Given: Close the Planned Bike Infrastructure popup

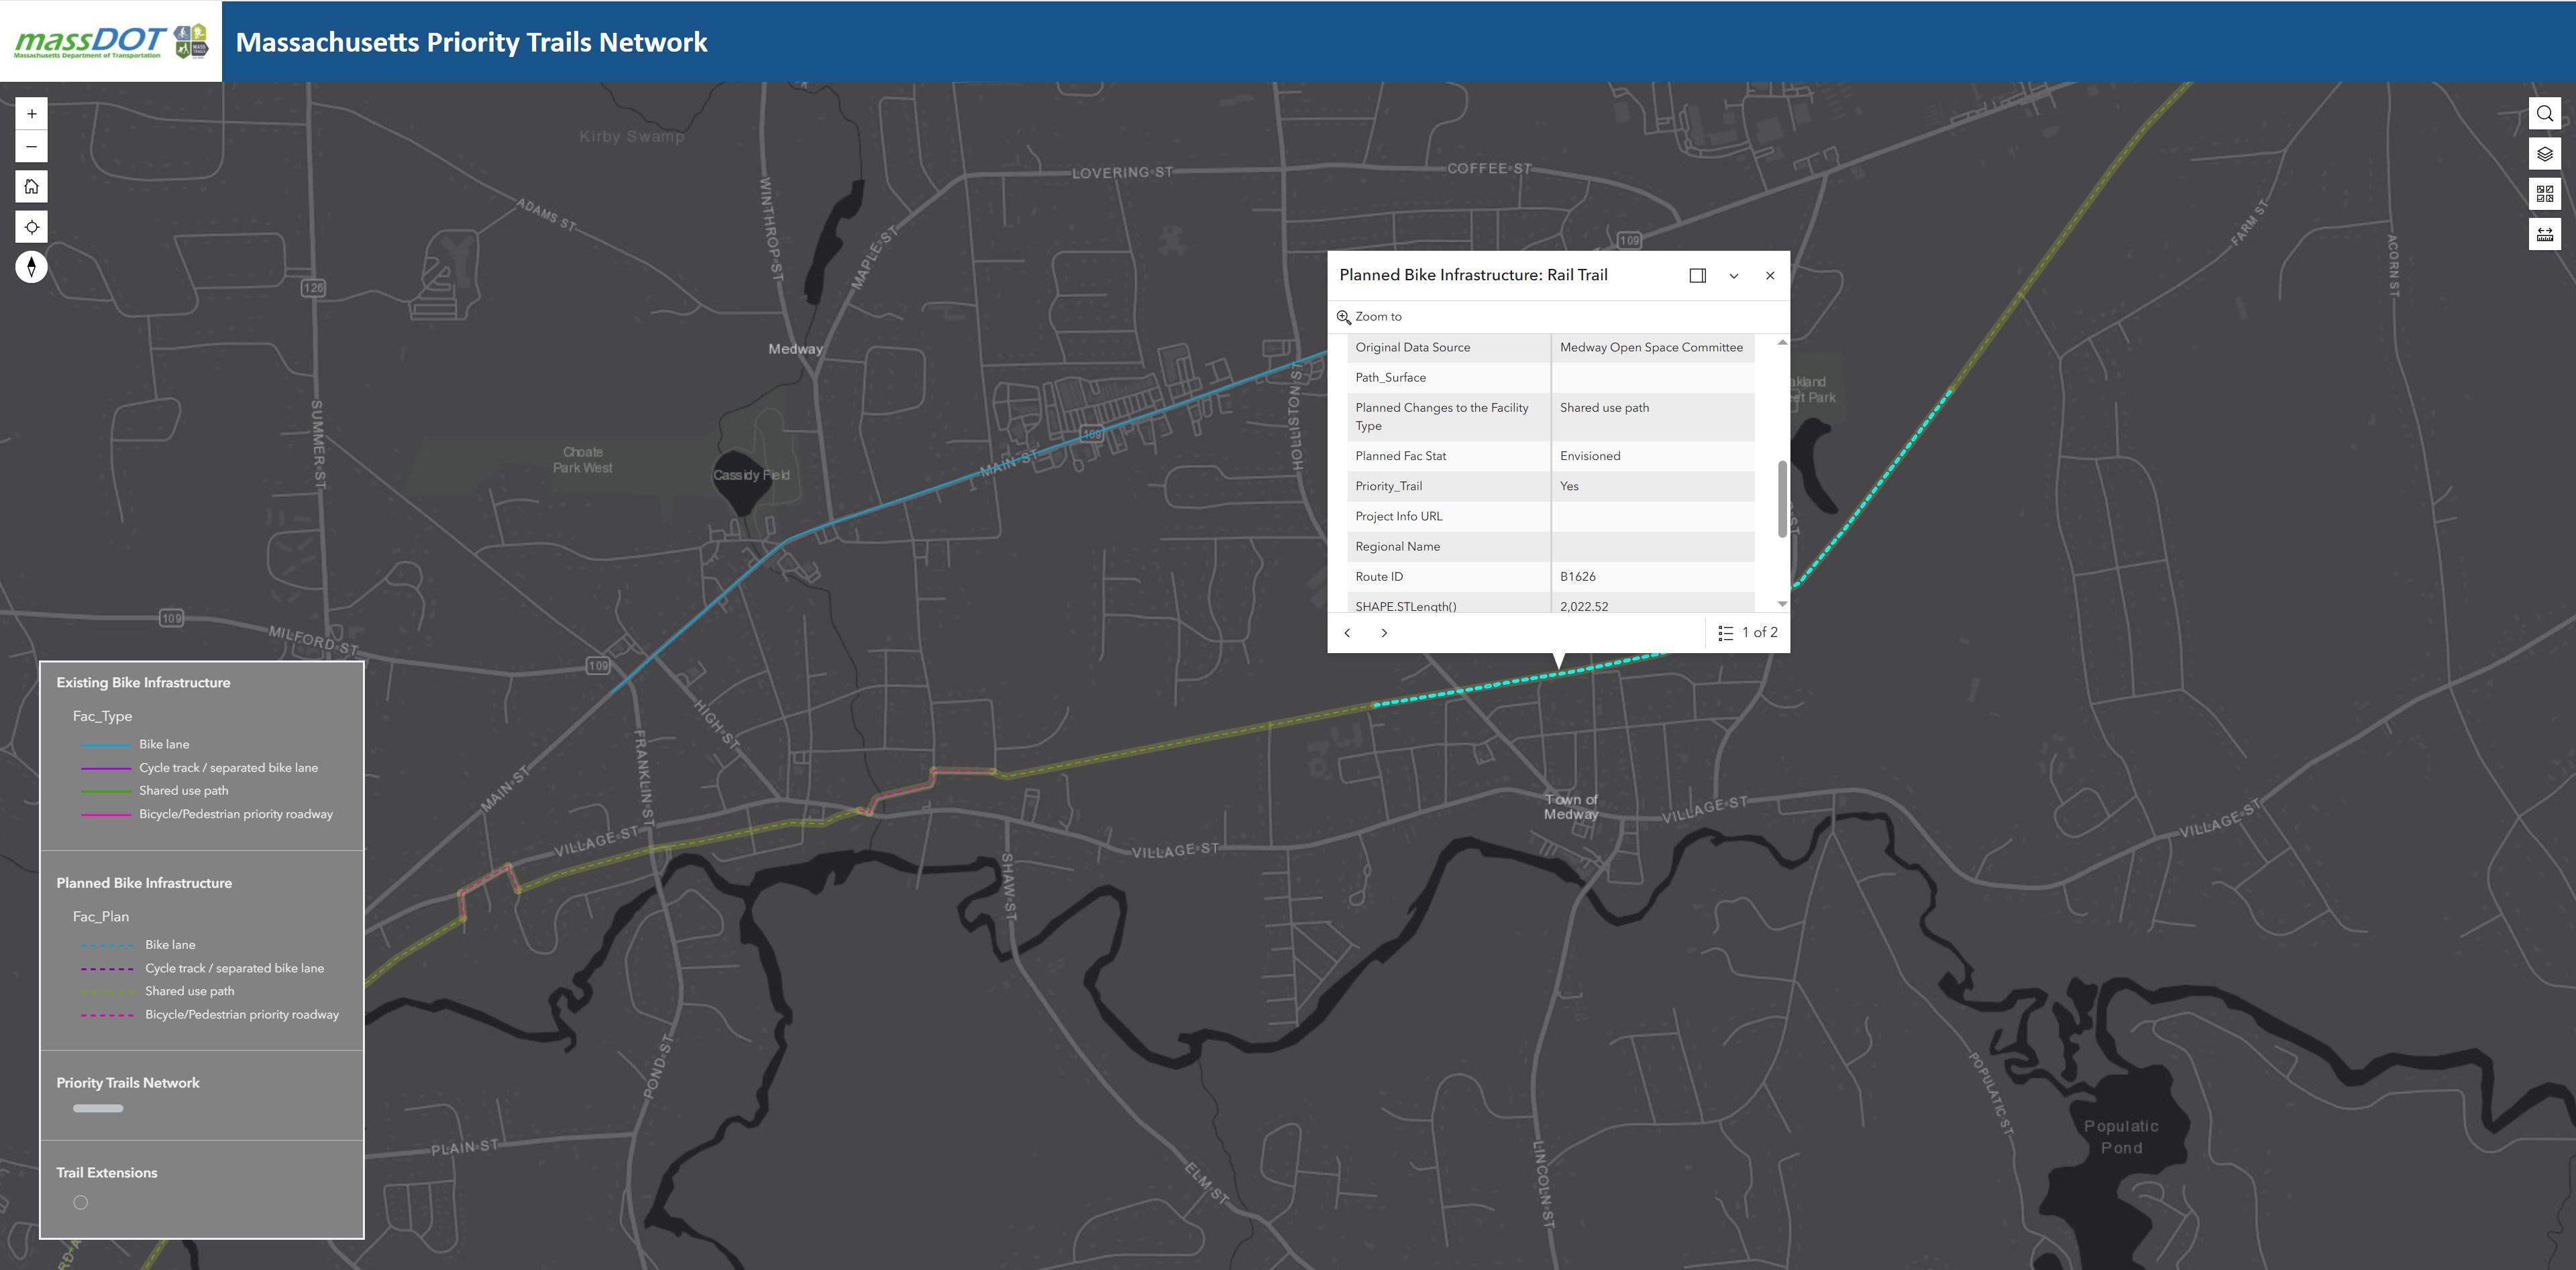Looking at the screenshot, I should 1770,276.
